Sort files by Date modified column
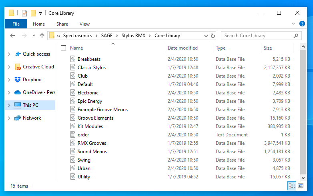 (183, 48)
